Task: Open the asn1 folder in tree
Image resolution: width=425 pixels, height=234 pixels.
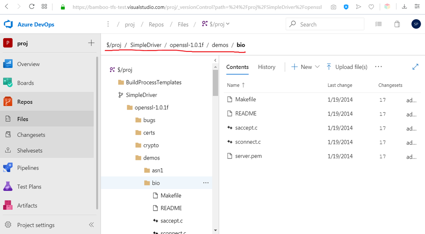Action: (157, 170)
